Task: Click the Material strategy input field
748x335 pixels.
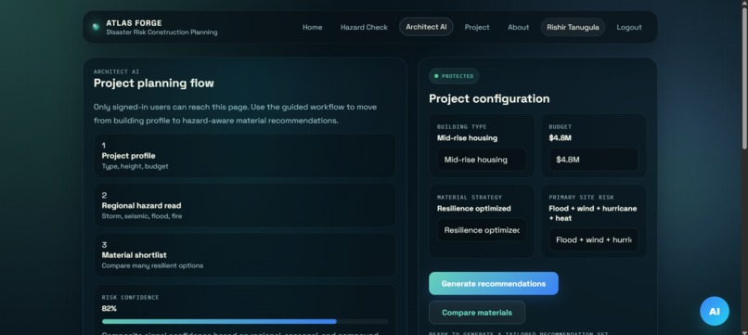Action: pyautogui.click(x=482, y=230)
